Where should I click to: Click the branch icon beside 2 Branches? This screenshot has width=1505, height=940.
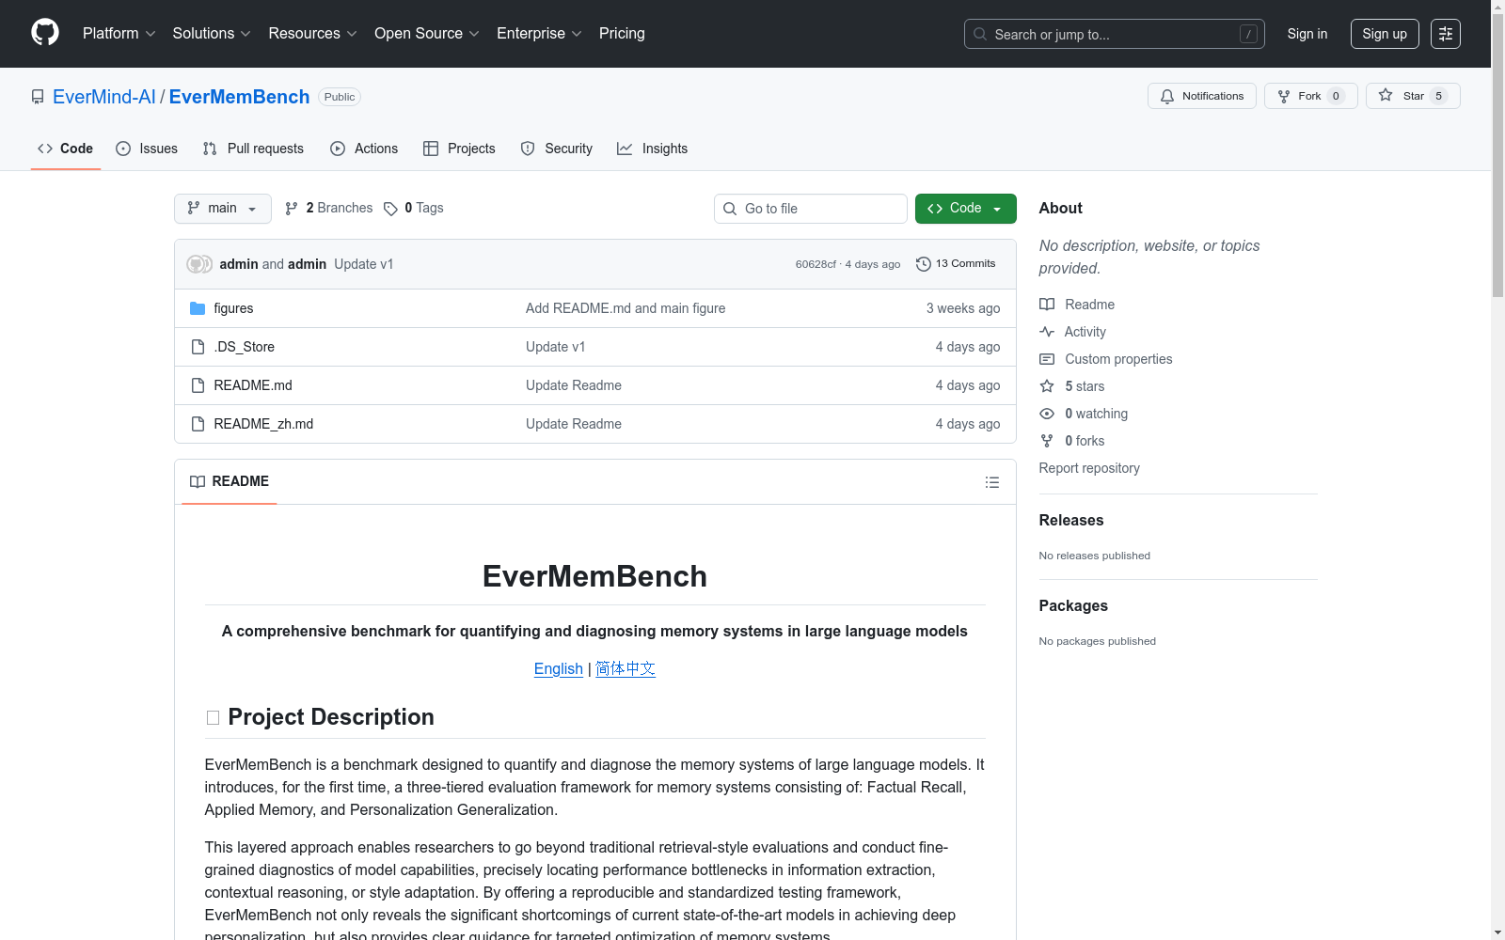[292, 209]
